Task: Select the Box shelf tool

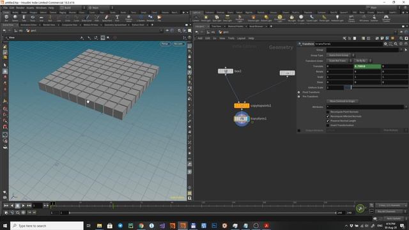Action: click(x=6, y=18)
